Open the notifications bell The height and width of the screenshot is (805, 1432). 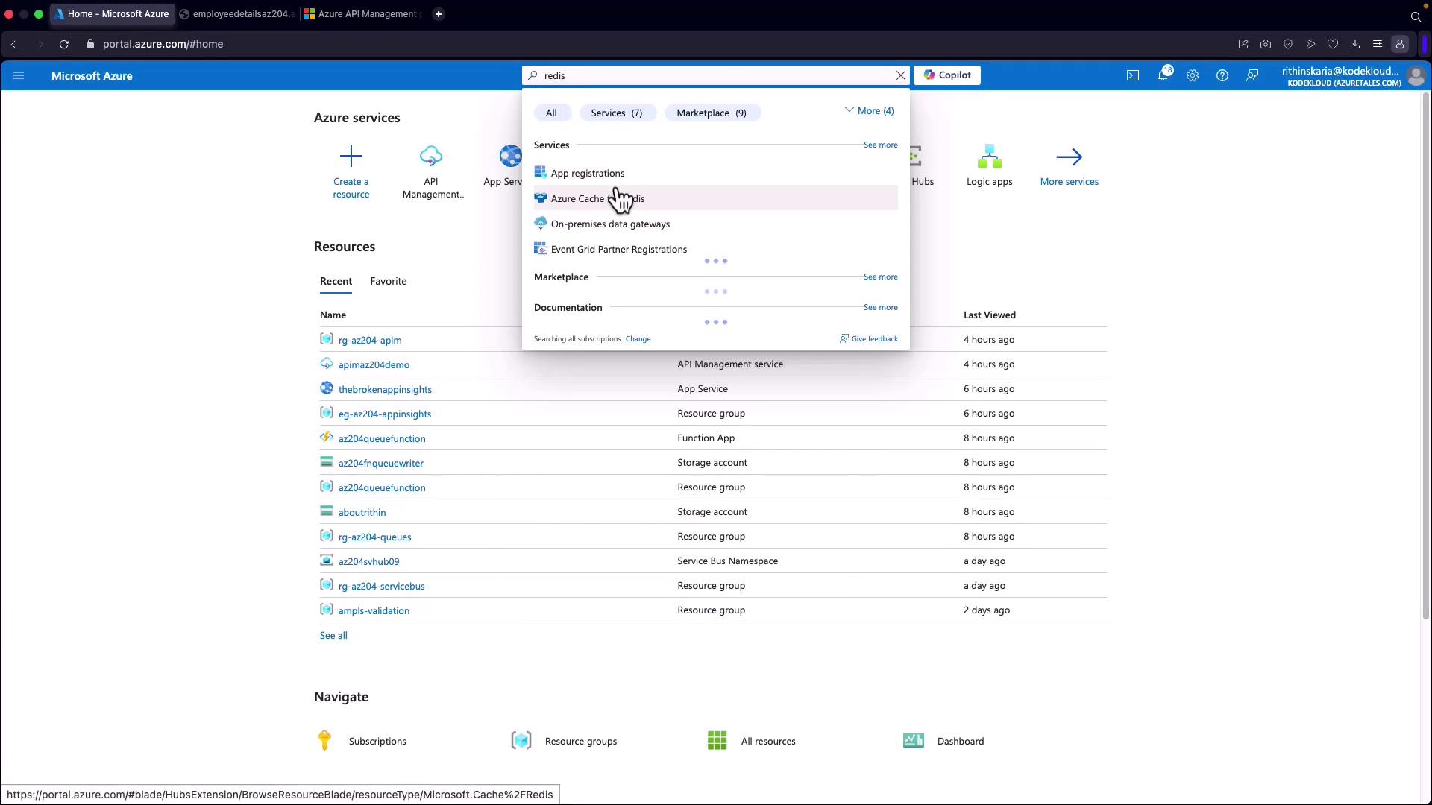(1162, 75)
